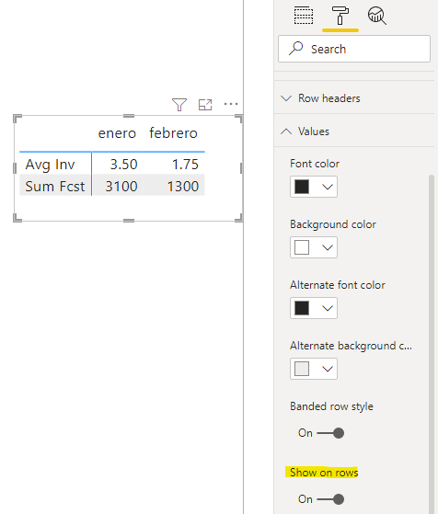
Task: Click the enero column header
Action: (x=117, y=133)
